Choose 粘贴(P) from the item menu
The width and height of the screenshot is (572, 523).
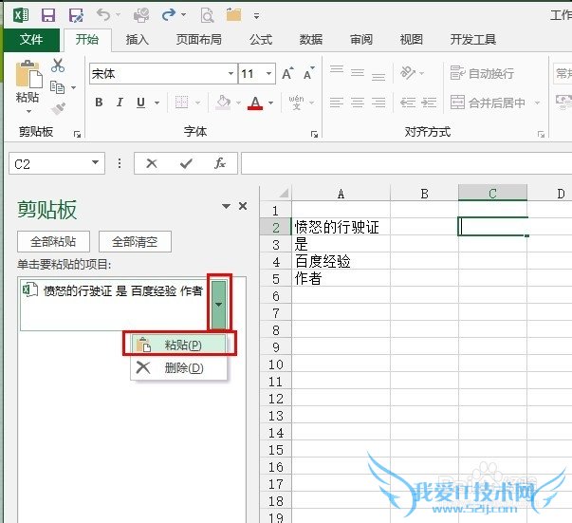[178, 345]
